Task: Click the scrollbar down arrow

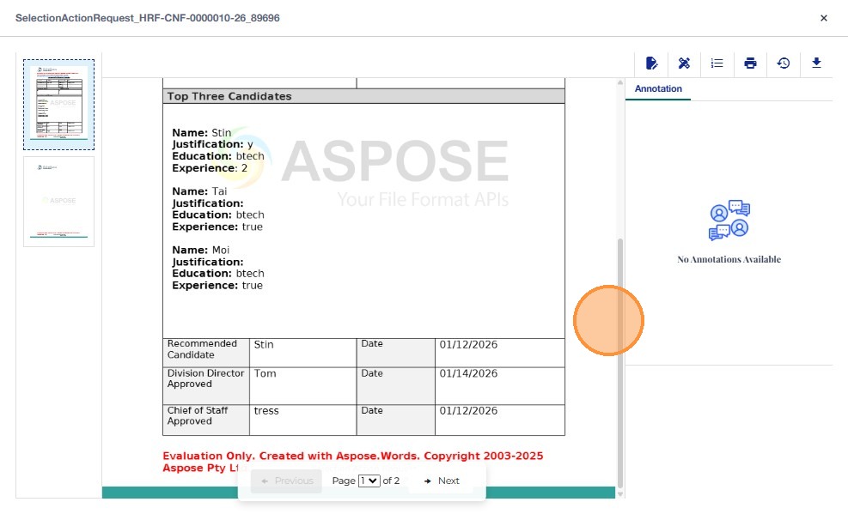Action: 619,493
